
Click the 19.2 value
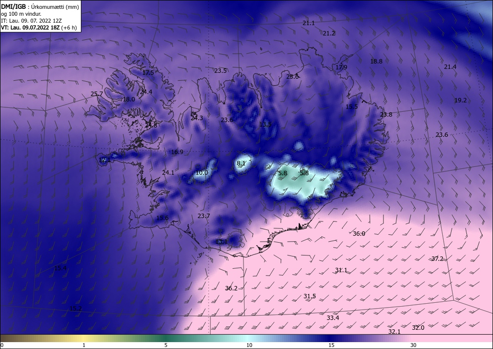460,100
